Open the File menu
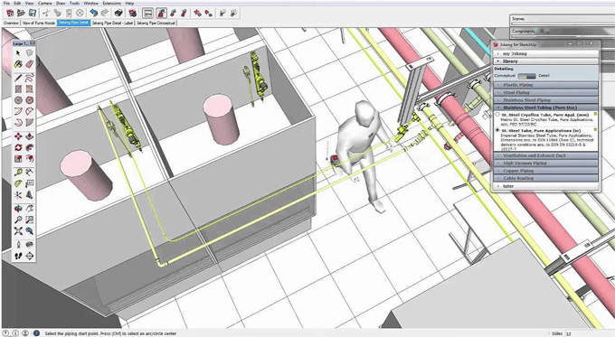 pos(6,3)
